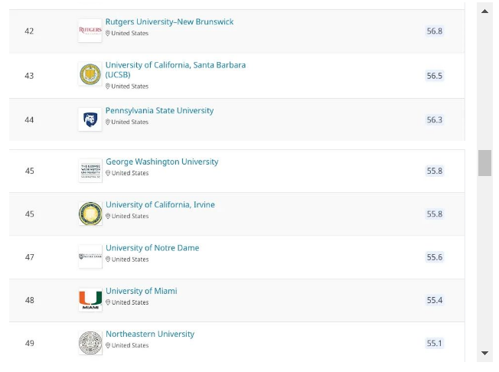Click the scrollbar up arrow
The height and width of the screenshot is (372, 499).
click(484, 11)
